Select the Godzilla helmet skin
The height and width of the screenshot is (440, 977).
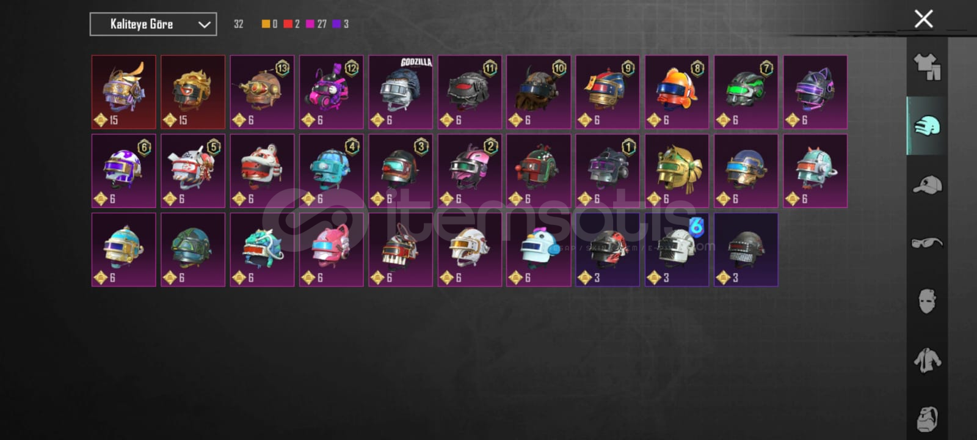pyautogui.click(x=401, y=92)
